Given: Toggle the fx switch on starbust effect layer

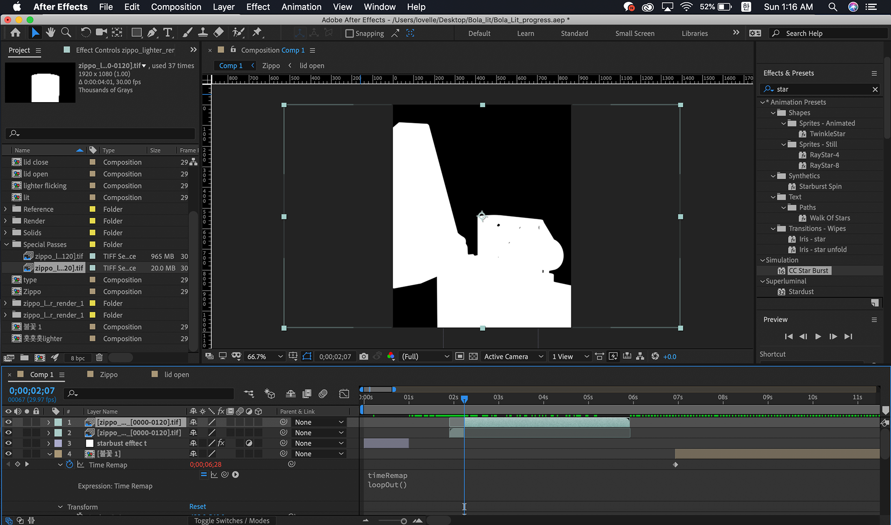Looking at the screenshot, I should click(x=221, y=443).
